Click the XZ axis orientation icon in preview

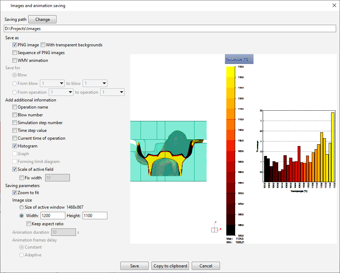tap(215, 229)
